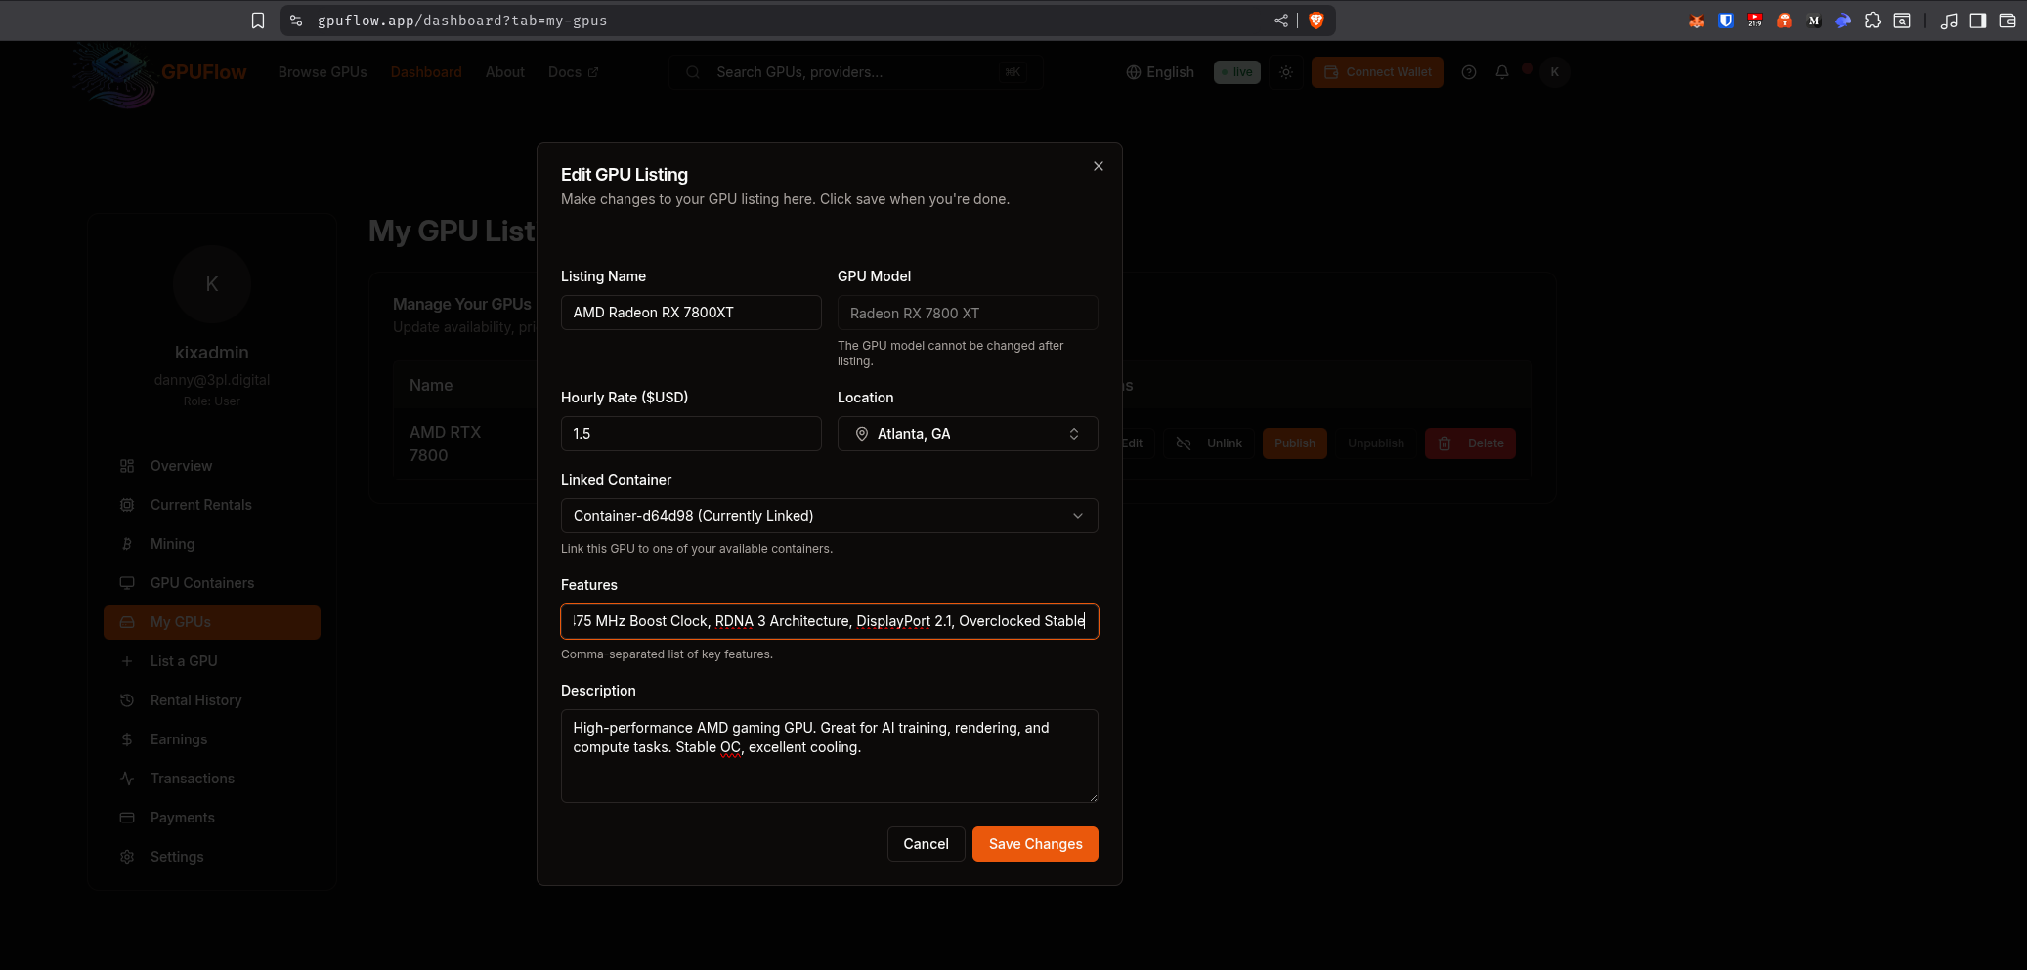Open List a GPU in sidebar
Screen dimensions: 2027x970
pyautogui.click(x=212, y=661)
